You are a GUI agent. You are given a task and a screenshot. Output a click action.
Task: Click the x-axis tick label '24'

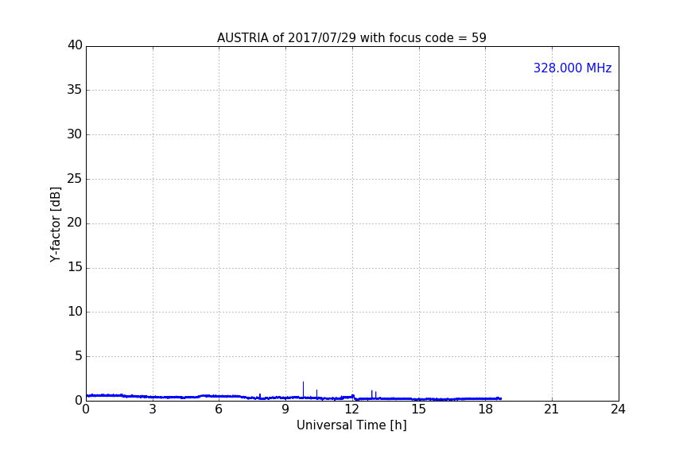[618, 409]
